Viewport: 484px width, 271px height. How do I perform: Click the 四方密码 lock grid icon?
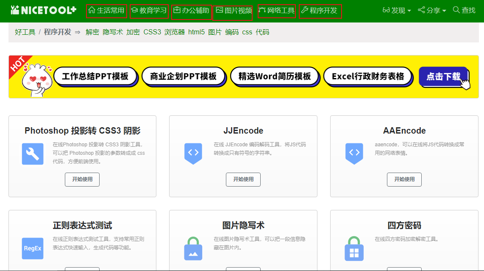[354, 249]
